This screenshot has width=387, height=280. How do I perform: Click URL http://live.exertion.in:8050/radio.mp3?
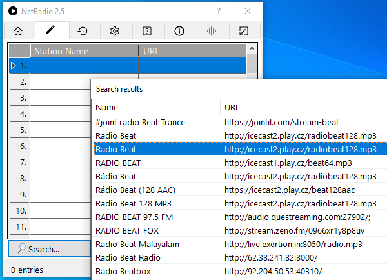pyautogui.click(x=293, y=245)
